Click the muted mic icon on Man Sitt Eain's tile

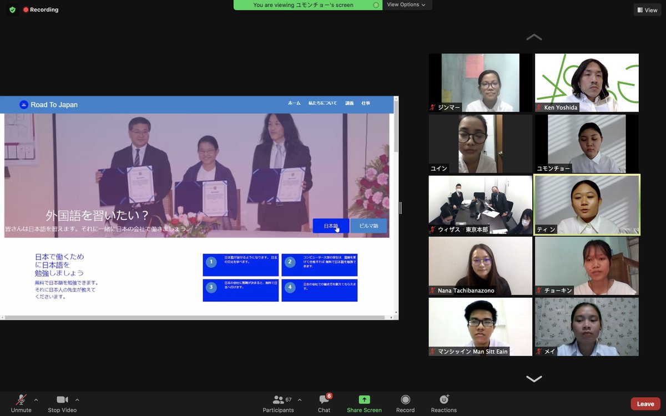(433, 352)
